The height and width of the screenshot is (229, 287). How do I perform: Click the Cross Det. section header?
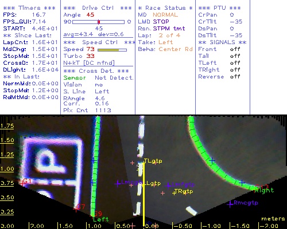click(x=96, y=71)
